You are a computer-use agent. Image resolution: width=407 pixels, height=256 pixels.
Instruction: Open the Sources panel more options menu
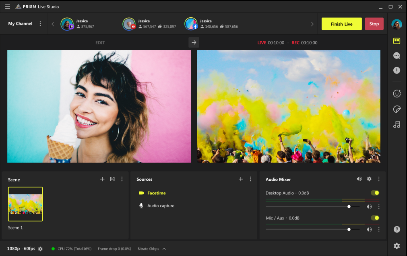click(250, 179)
